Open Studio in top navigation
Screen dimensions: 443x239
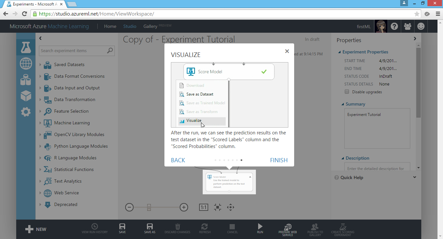pos(130,26)
